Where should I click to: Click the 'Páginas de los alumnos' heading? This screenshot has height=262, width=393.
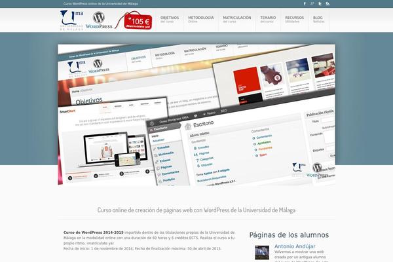pyautogui.click(x=289, y=235)
